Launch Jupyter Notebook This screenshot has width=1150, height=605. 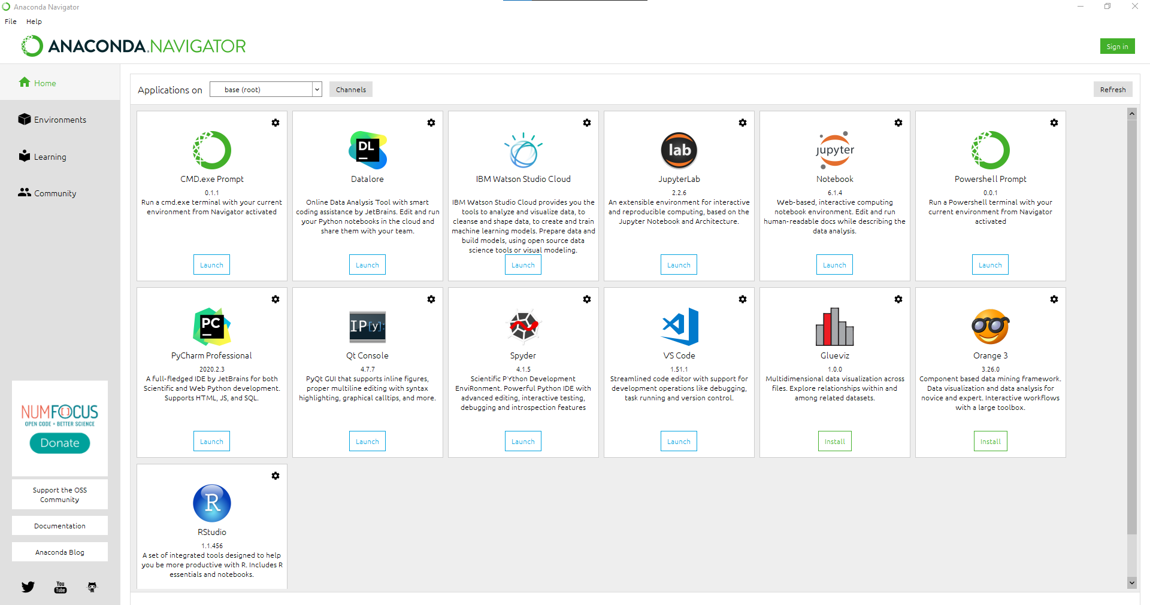click(835, 265)
